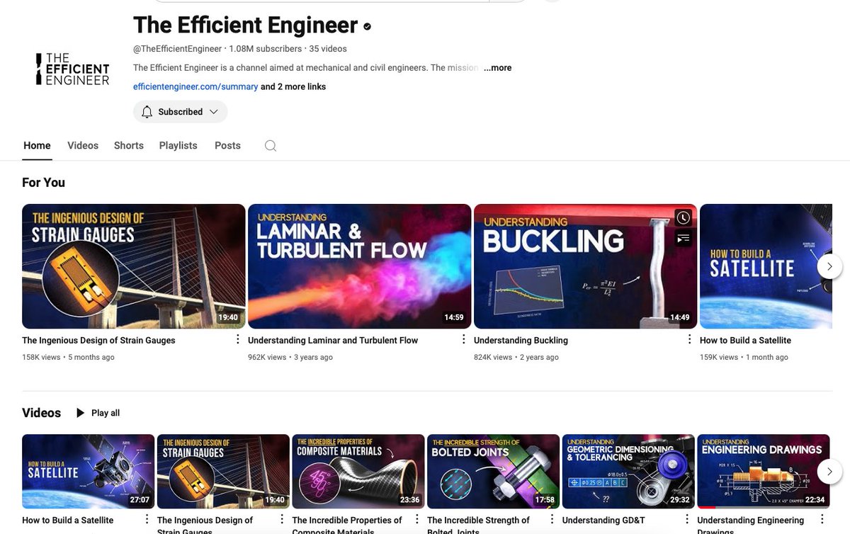Open 'The Incredible Strength of Bolted Joints' title
The image size is (850, 534).
point(478,524)
